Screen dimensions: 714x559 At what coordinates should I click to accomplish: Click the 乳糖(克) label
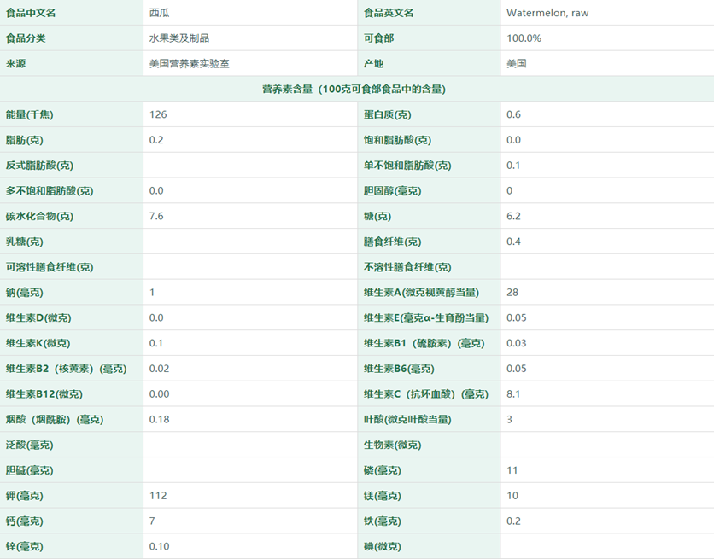[x=24, y=242]
